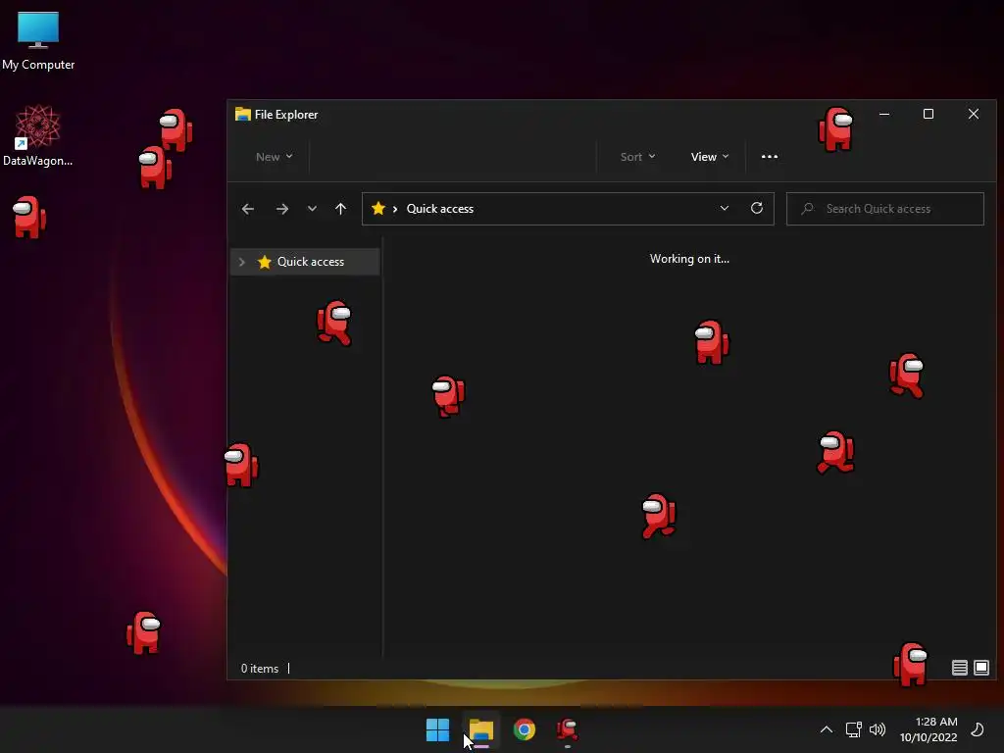Image resolution: width=1004 pixels, height=753 pixels.
Task: Switch to details view layout
Action: pos(959,668)
